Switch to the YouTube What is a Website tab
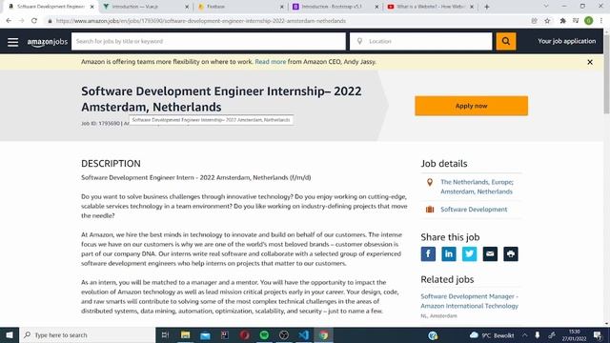 click(x=430, y=7)
